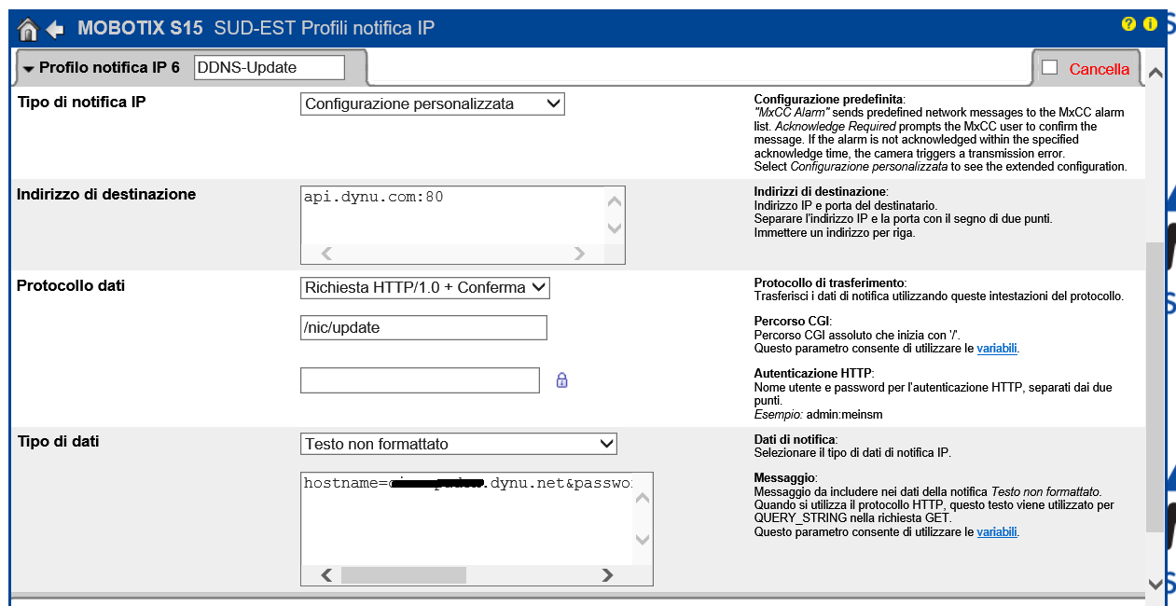Click into the /nic/update CGI path field
1176x606 pixels.
[423, 328]
